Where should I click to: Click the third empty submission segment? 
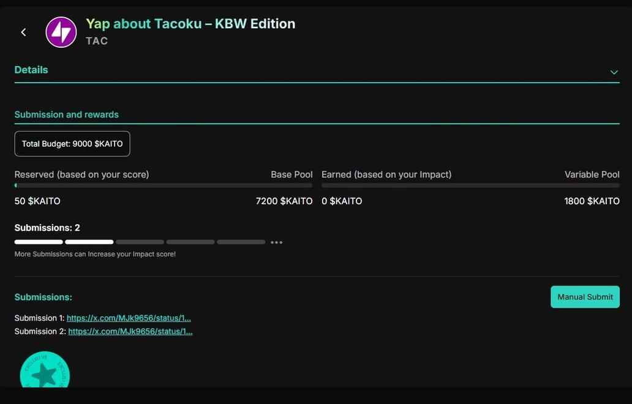[140, 242]
